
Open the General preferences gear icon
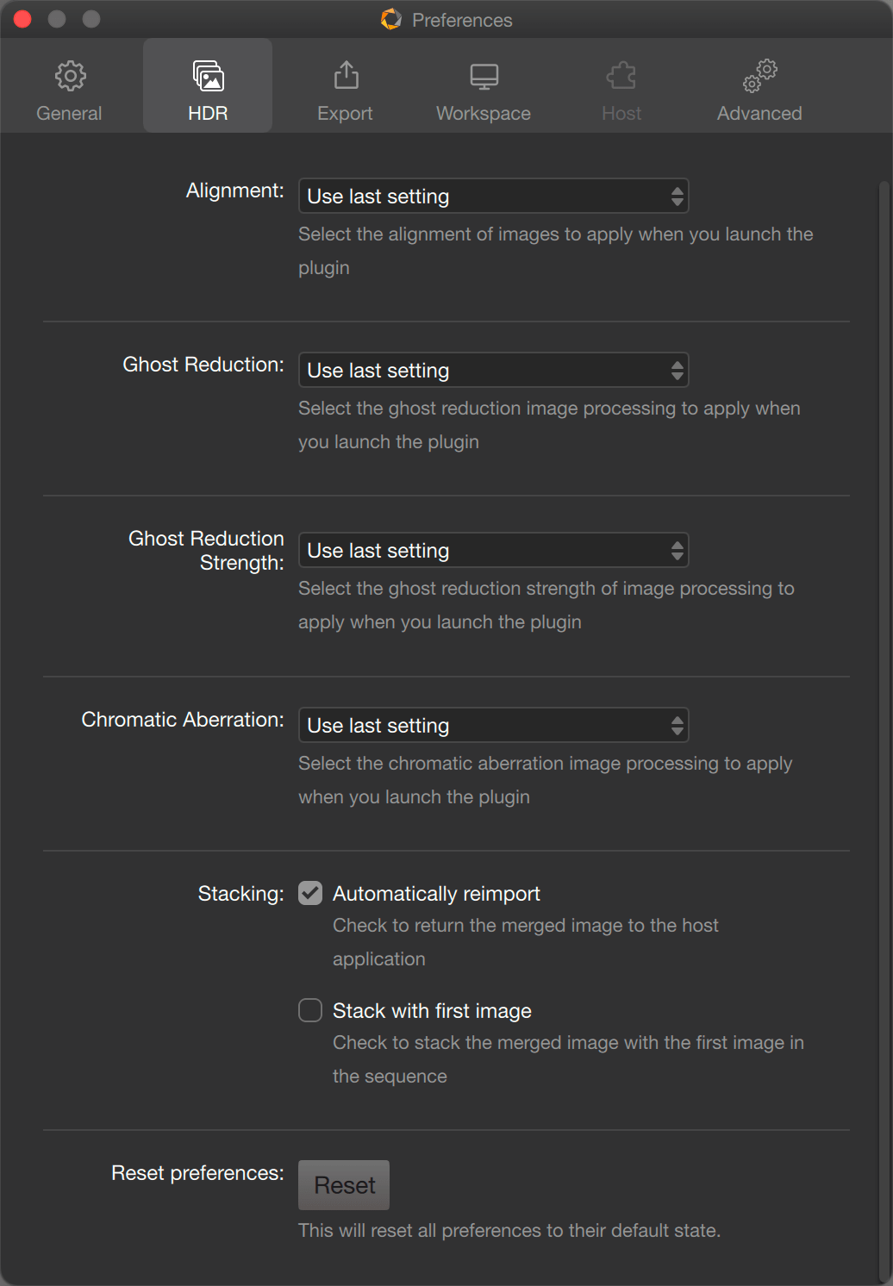click(x=70, y=76)
